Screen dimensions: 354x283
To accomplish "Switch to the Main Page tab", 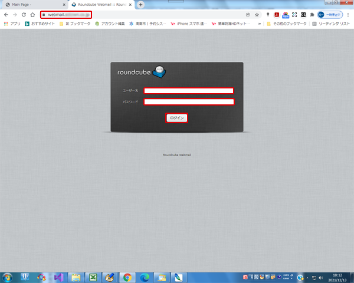I will (x=34, y=5).
